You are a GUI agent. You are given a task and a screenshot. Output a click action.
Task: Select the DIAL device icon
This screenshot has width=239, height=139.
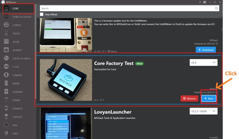6,125
